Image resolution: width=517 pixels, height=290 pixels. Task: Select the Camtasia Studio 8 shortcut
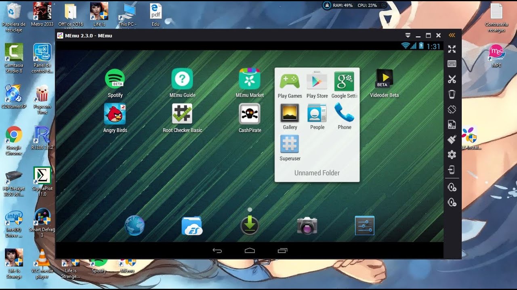pos(14,58)
